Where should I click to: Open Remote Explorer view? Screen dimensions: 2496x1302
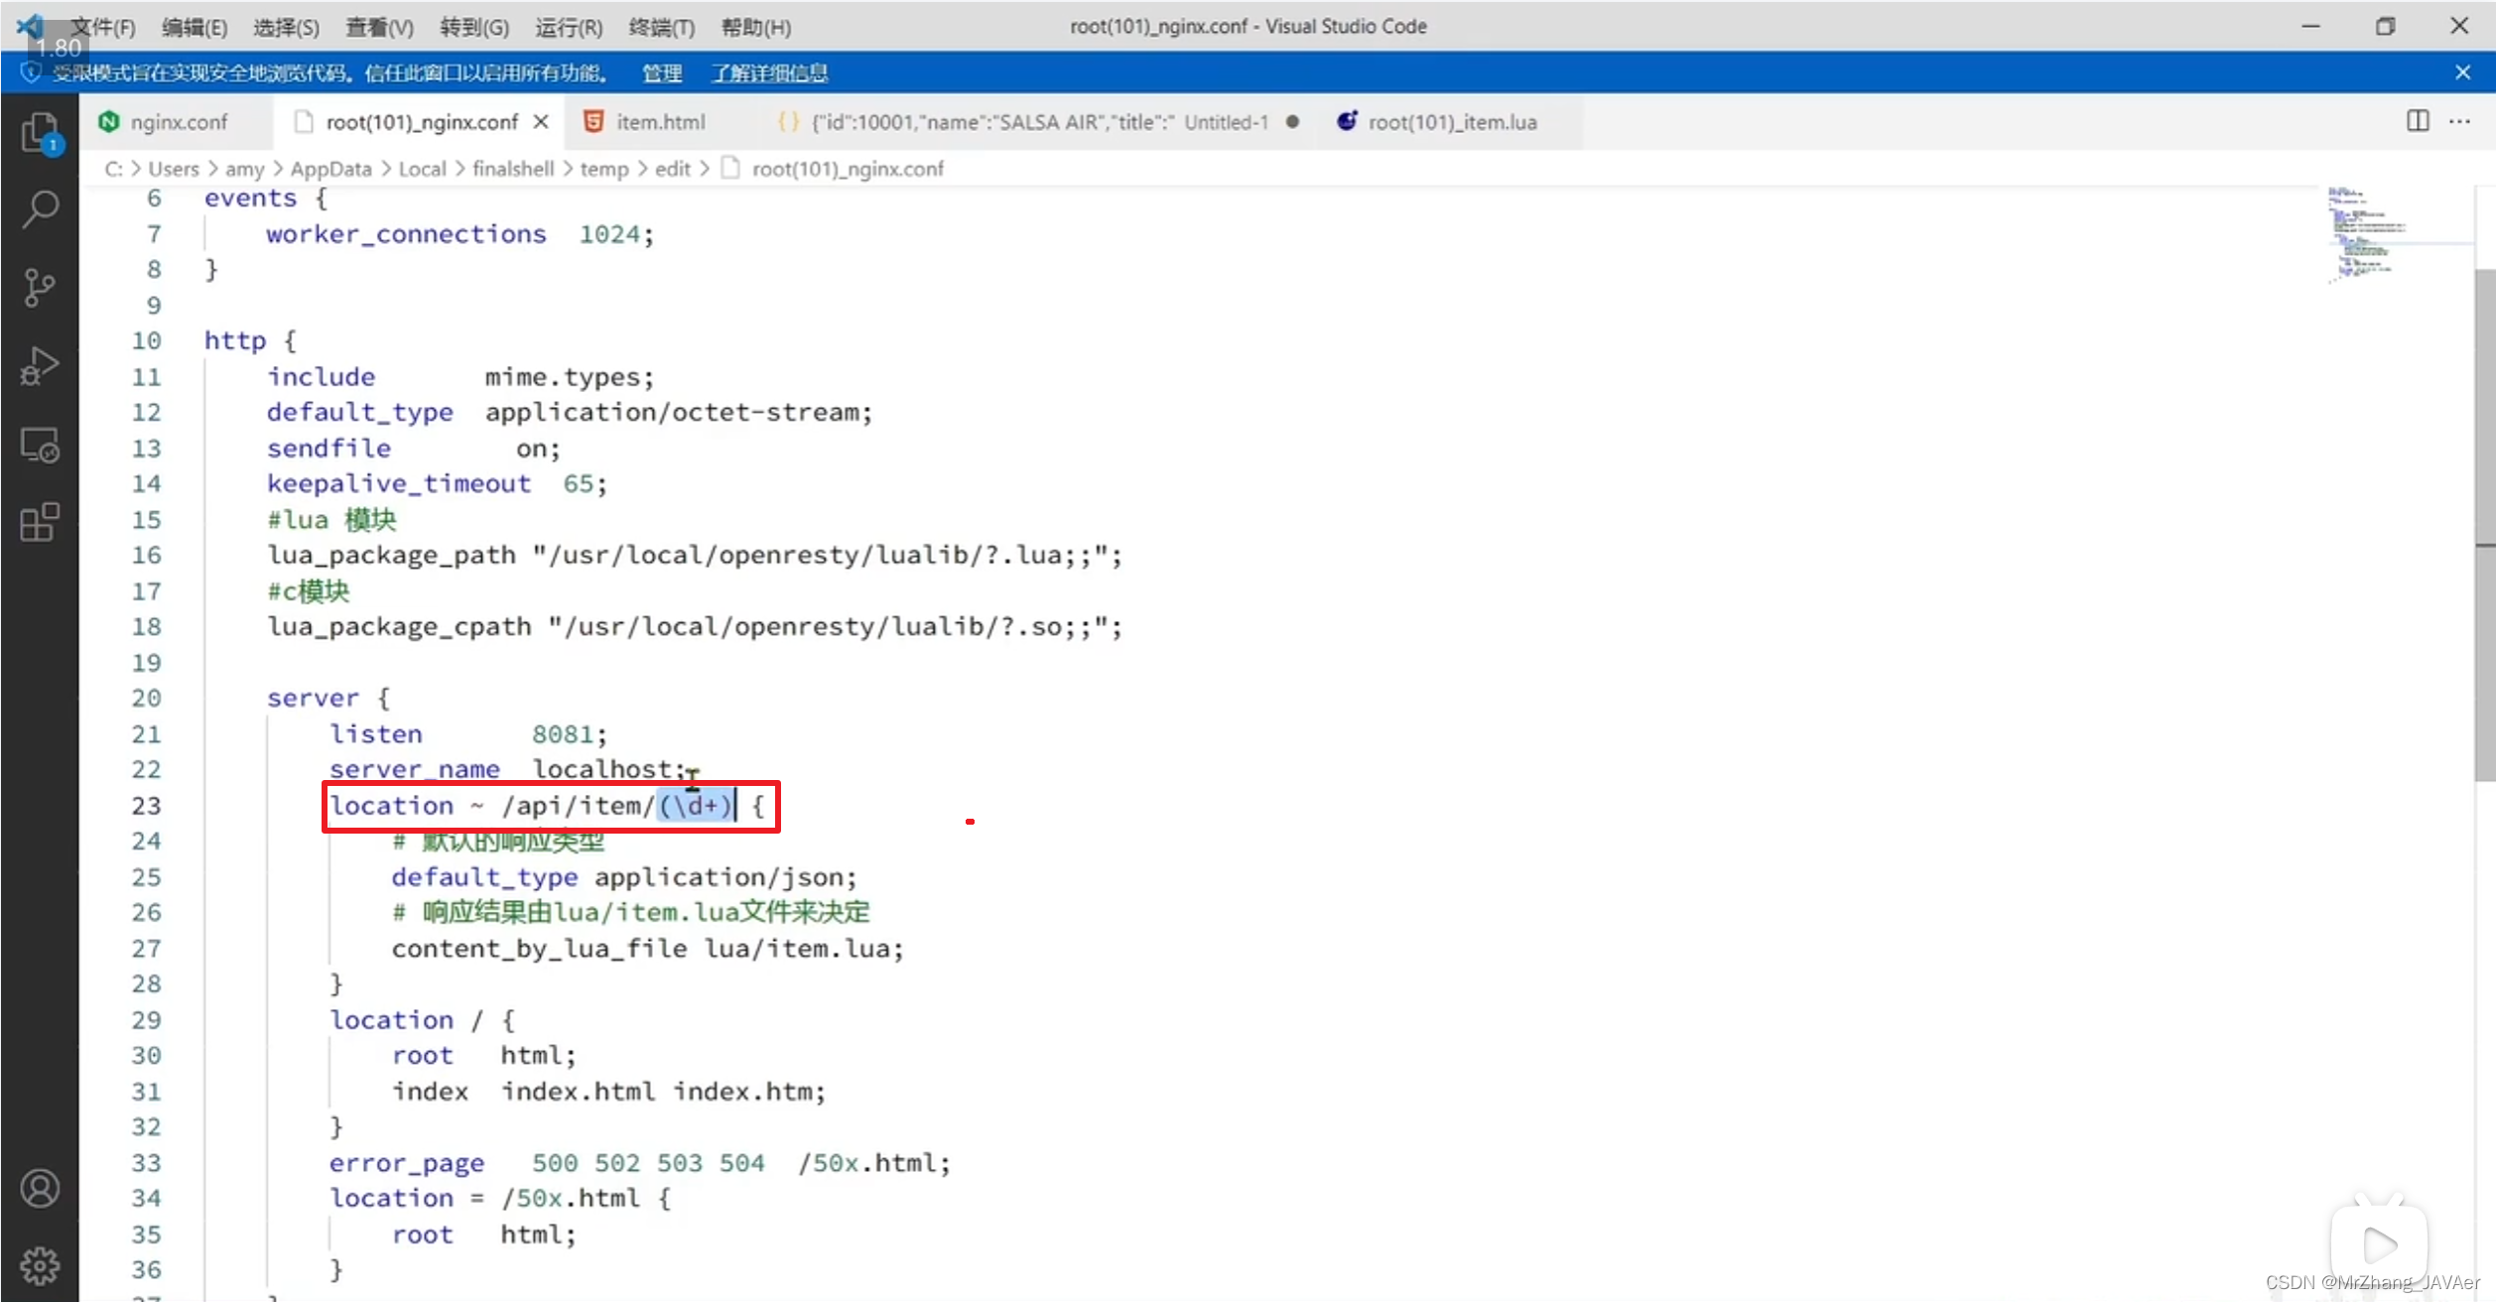coord(40,445)
